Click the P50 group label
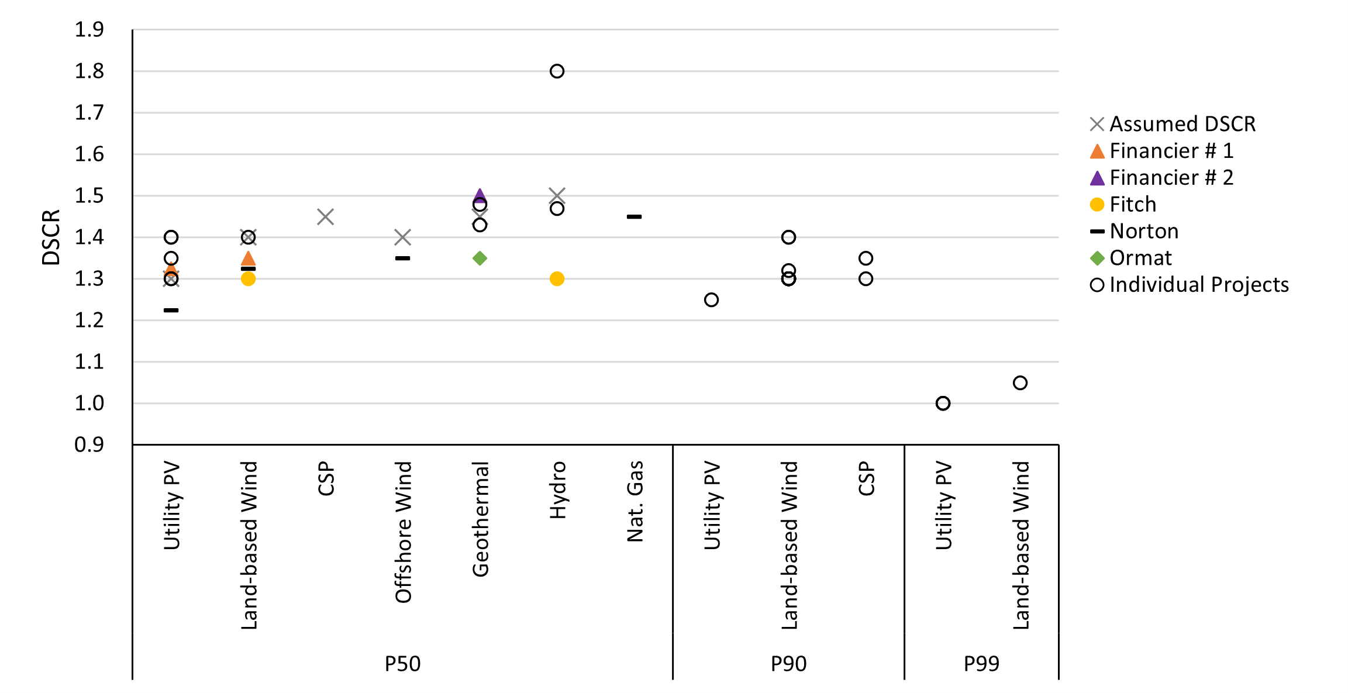The height and width of the screenshot is (693, 1348). click(x=402, y=664)
